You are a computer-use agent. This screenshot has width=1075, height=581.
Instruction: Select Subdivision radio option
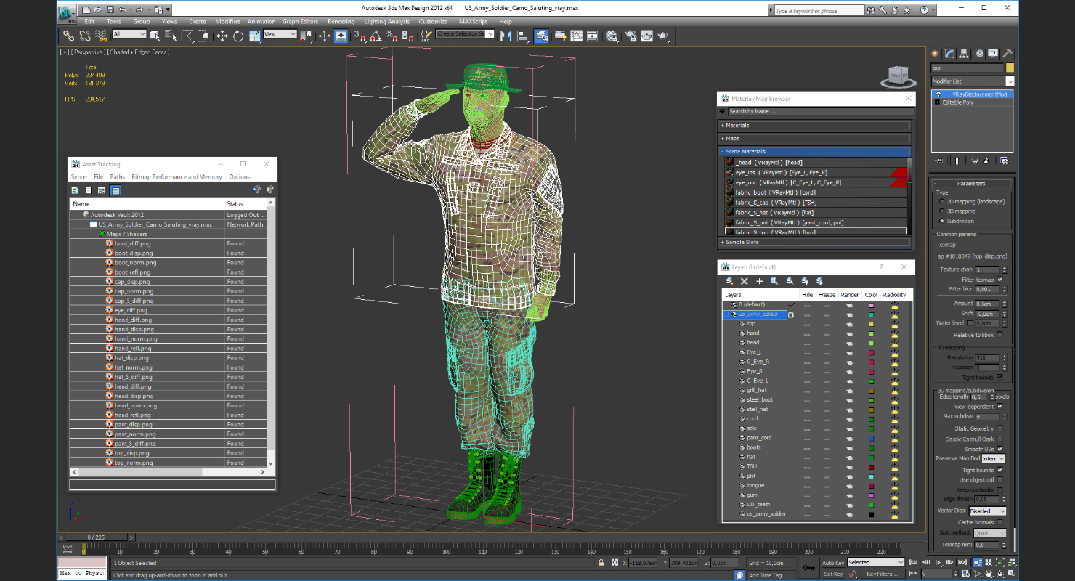[942, 221]
